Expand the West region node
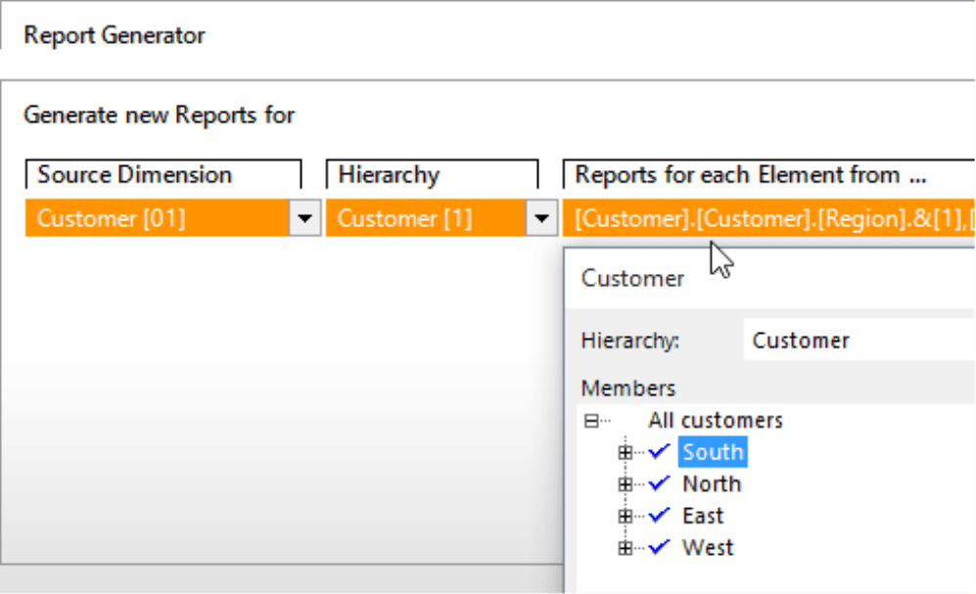This screenshot has height=594, width=976. [x=627, y=548]
